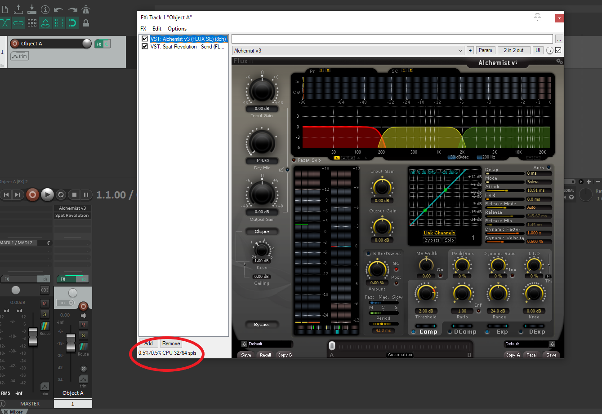Screen dimensions: 602x414
Task: Click the Param button
Action: [x=485, y=50]
